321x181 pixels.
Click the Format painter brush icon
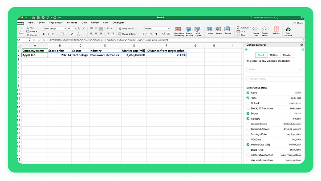[x=28, y=35]
